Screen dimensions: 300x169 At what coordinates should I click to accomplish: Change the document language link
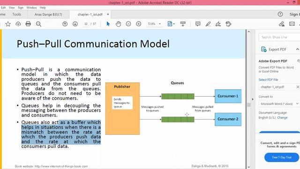coord(282,118)
